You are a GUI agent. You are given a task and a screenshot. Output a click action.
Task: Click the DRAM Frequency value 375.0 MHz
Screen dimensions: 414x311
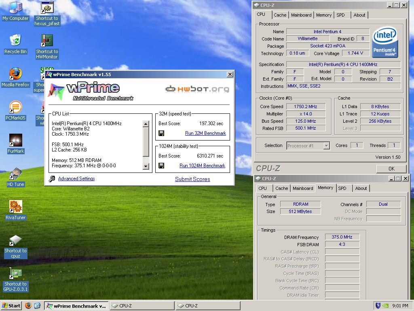[342, 237]
